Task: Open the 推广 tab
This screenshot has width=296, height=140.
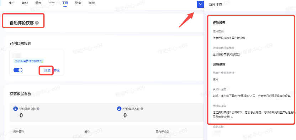Action: [x=11, y=3]
